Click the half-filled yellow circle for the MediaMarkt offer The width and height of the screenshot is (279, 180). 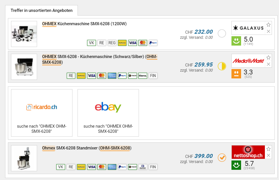(222, 67)
